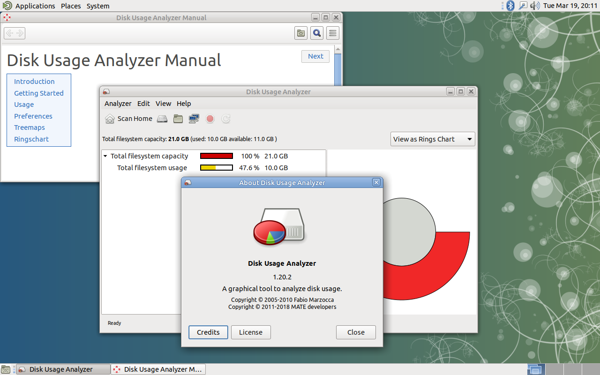Open the Introduction link in Manual
The width and height of the screenshot is (600, 375).
pos(34,82)
